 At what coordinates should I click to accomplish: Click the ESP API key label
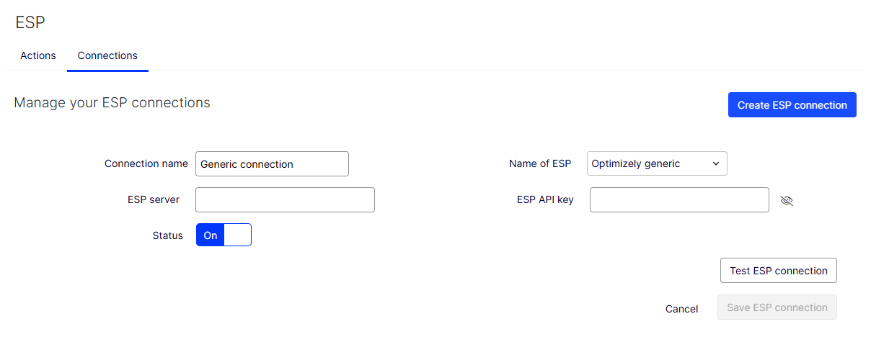click(545, 199)
